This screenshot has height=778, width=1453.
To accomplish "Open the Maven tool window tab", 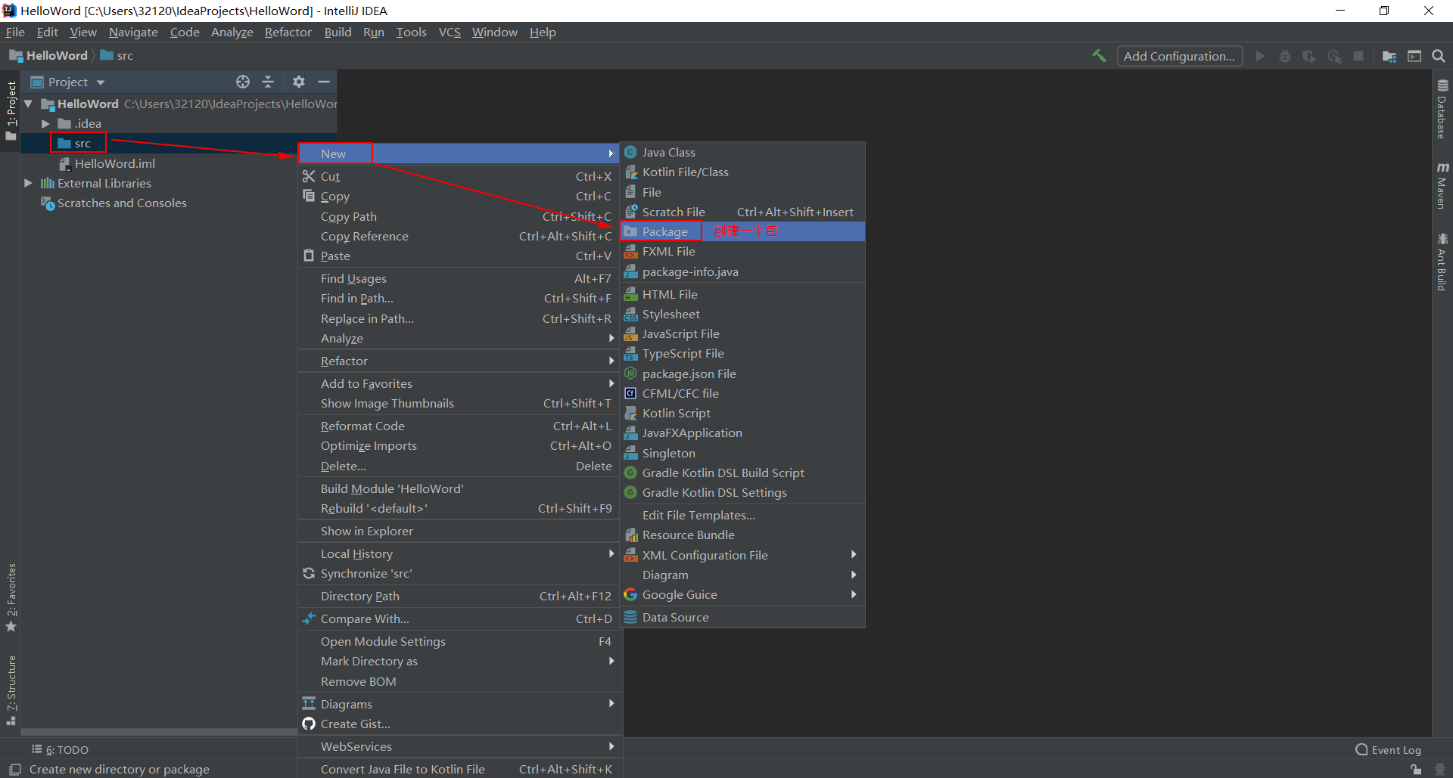I will [1442, 185].
